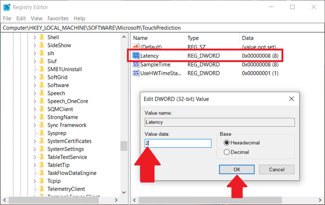
Task: Click the registry path address bar
Action: 162,28
